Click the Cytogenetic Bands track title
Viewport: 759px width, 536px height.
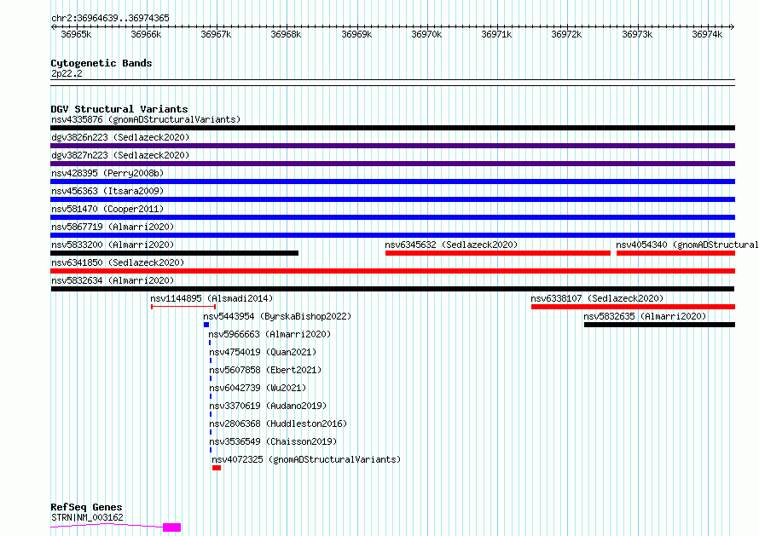[x=101, y=63]
